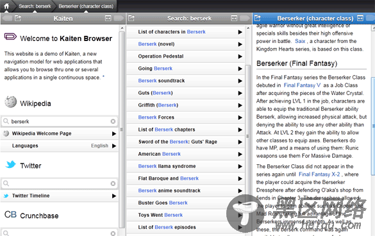
Task: Open Flat Baroque and Berserk result
Action: [x=186, y=178]
